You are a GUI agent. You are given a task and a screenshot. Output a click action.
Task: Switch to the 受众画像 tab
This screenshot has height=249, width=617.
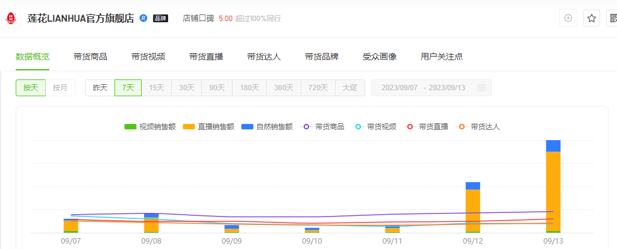coord(380,57)
